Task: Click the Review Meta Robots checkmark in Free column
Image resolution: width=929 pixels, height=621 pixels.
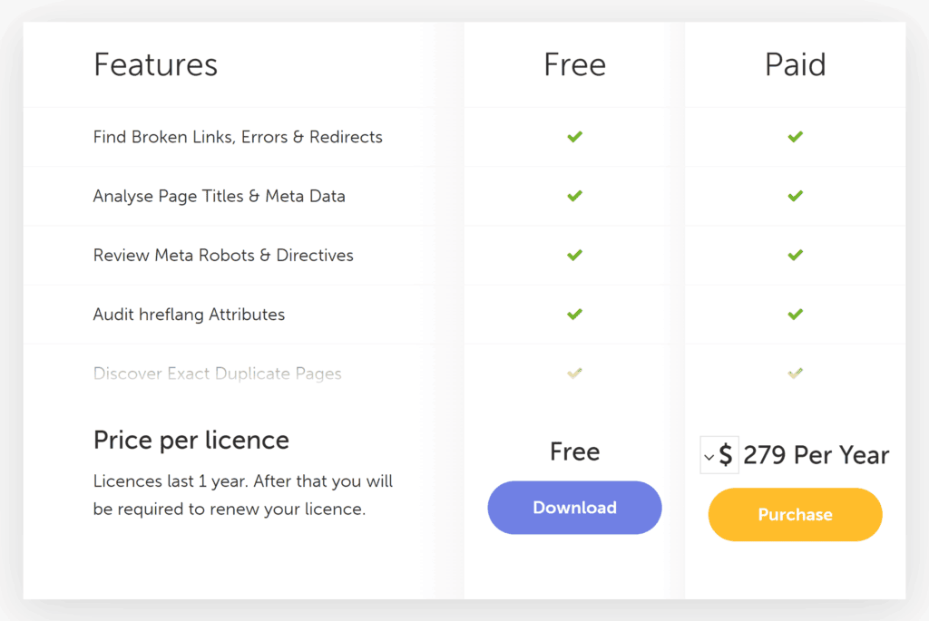Action: tap(574, 255)
